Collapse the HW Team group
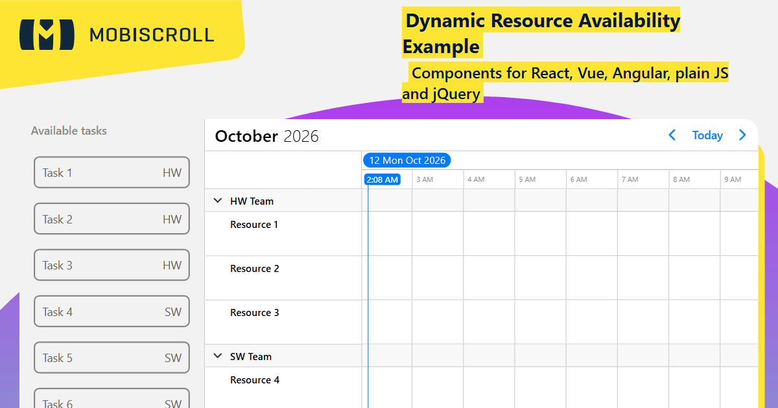This screenshot has width=778, height=408. click(218, 201)
